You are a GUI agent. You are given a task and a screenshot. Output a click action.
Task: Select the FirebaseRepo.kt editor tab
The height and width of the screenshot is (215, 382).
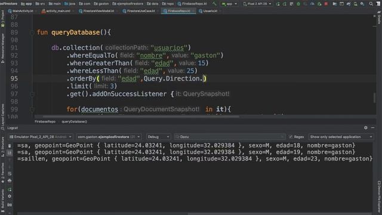[178, 11]
